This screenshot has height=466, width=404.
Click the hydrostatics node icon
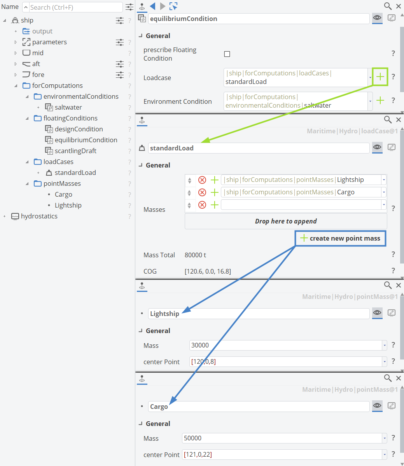click(15, 216)
